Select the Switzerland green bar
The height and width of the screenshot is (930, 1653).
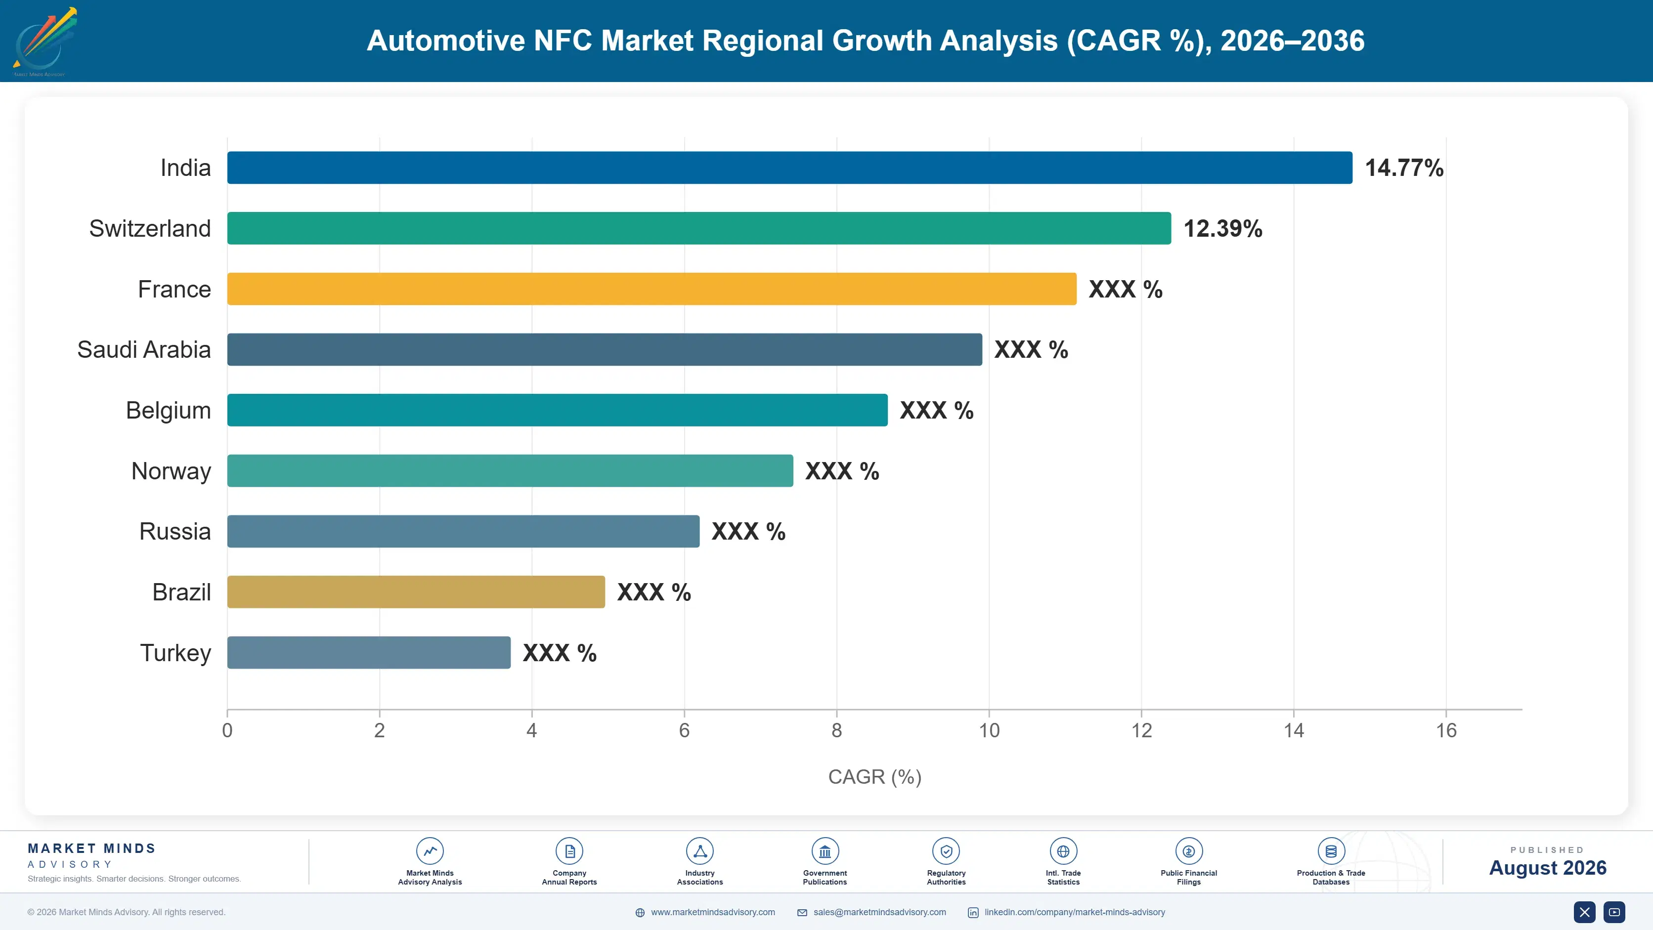tap(699, 228)
